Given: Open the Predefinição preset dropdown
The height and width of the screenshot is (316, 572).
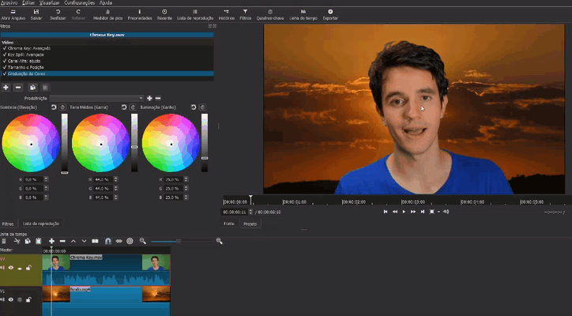Looking at the screenshot, I should click(96, 98).
